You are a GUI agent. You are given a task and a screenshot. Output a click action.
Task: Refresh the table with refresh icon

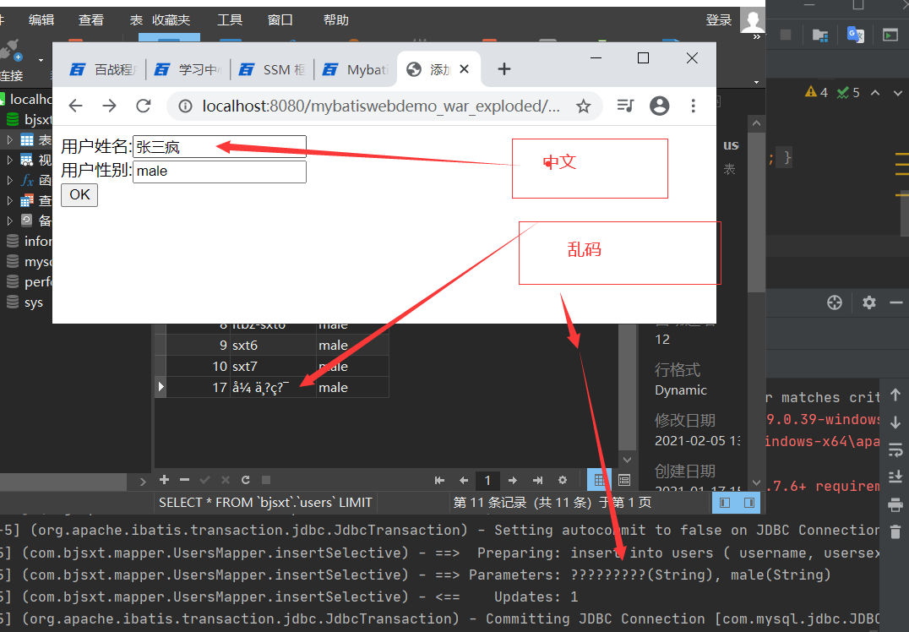pos(246,480)
